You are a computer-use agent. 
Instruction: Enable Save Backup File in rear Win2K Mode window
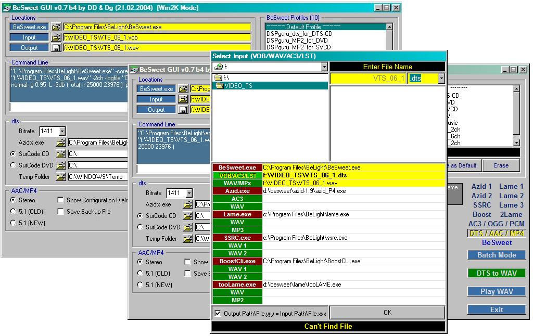point(60,212)
